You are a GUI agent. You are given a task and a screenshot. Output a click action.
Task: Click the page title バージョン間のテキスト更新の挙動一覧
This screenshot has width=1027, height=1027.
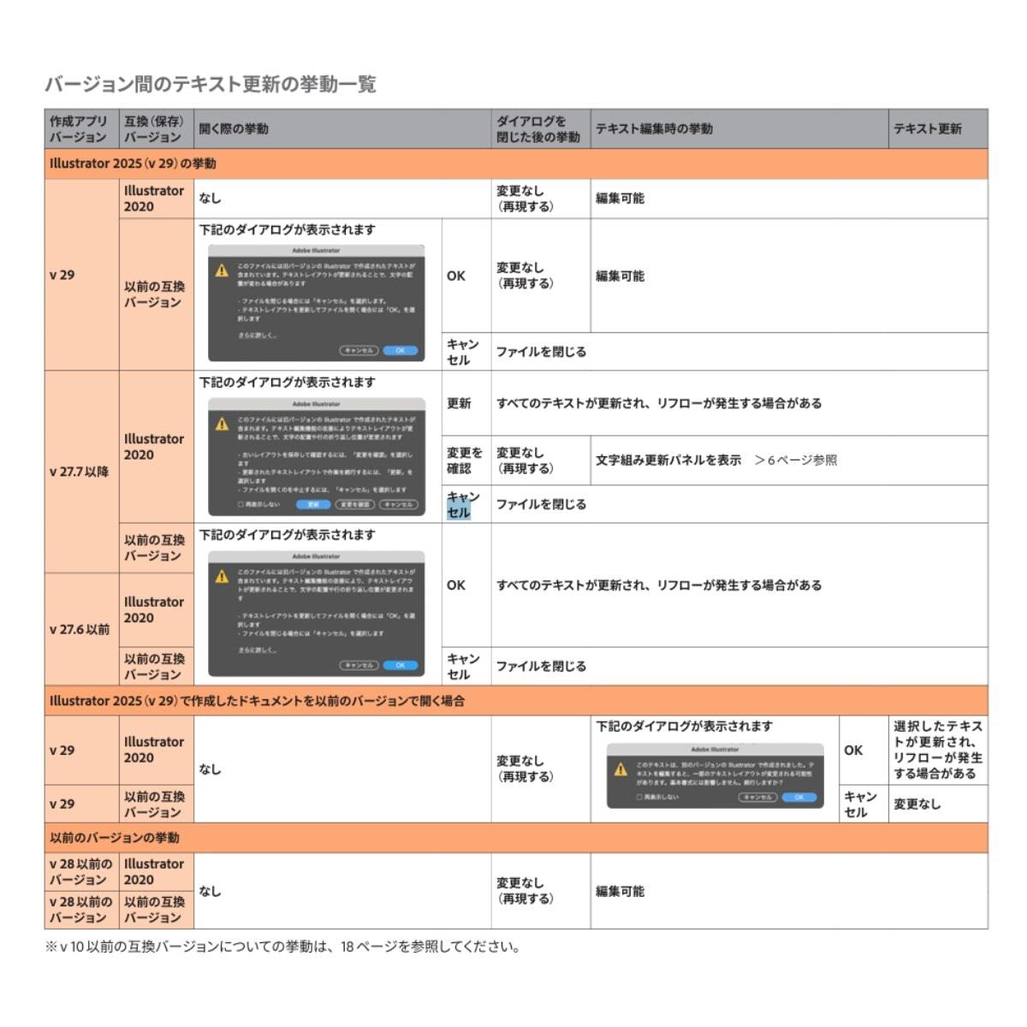[x=211, y=84]
